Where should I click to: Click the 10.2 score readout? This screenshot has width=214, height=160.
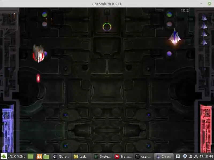[x=185, y=10]
